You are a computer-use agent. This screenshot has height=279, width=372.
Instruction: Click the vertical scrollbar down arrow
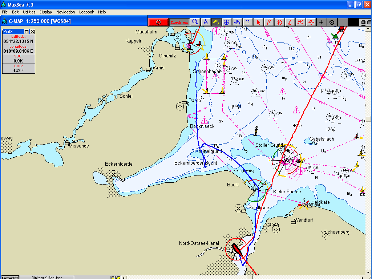click(x=368, y=272)
